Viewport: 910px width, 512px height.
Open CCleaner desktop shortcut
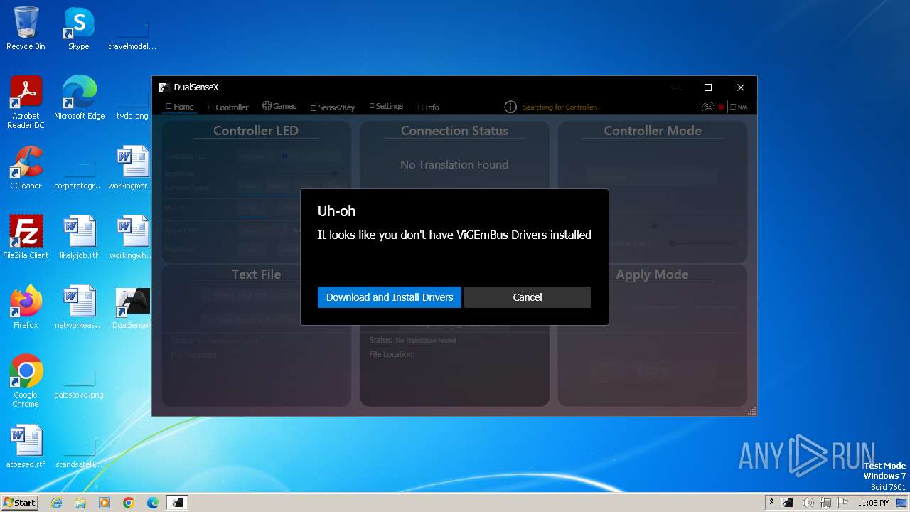[26, 168]
